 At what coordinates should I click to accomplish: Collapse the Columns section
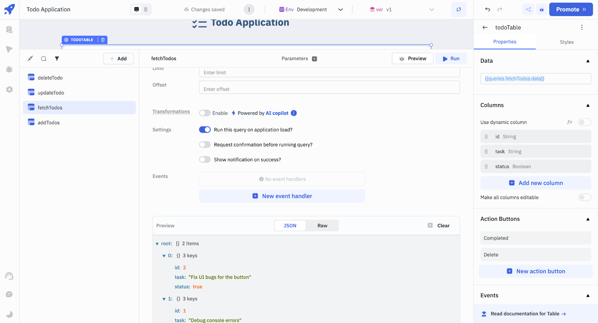pyautogui.click(x=588, y=105)
